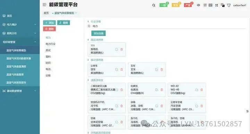Viewport: 250px width, 134px height.
Task: Click the picture screen icon in header
Action: coord(210,5)
